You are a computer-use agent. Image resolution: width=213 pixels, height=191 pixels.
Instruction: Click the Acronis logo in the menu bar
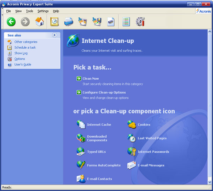[x=203, y=11]
